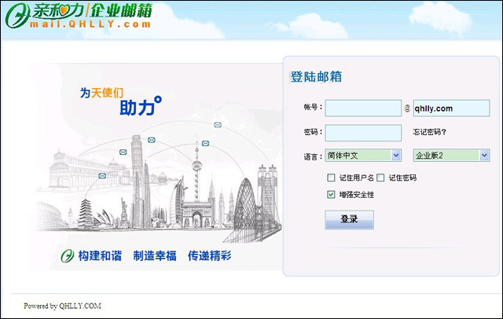Viewport: 503px width, 319px height.
Task: Uncheck the 增强安全性 checkbox
Action: pos(331,194)
